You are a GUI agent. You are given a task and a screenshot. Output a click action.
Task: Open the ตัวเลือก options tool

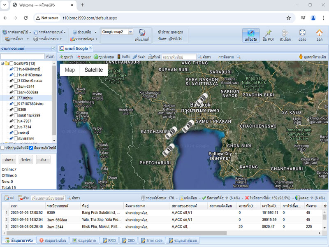coord(285,35)
